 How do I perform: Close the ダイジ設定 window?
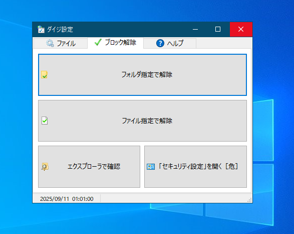point(241,29)
